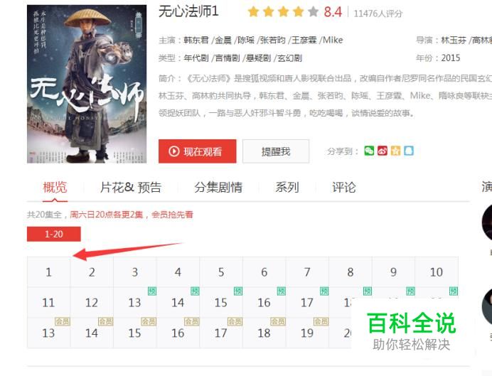The height and width of the screenshot is (376, 492).
Task: Click the grey fifth rating star
Action: click(x=313, y=12)
